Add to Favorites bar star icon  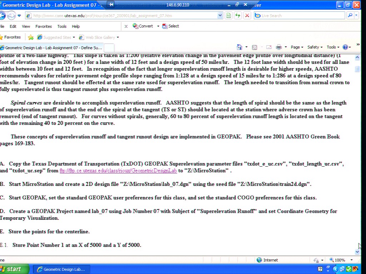31,37
